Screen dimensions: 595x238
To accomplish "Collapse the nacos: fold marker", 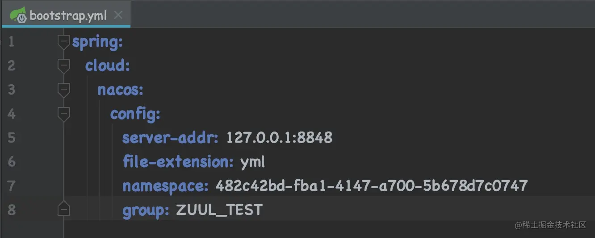I will [64, 90].
